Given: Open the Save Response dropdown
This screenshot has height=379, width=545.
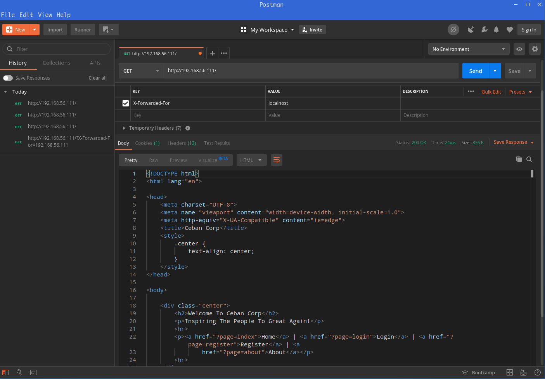Looking at the screenshot, I should coord(514,142).
